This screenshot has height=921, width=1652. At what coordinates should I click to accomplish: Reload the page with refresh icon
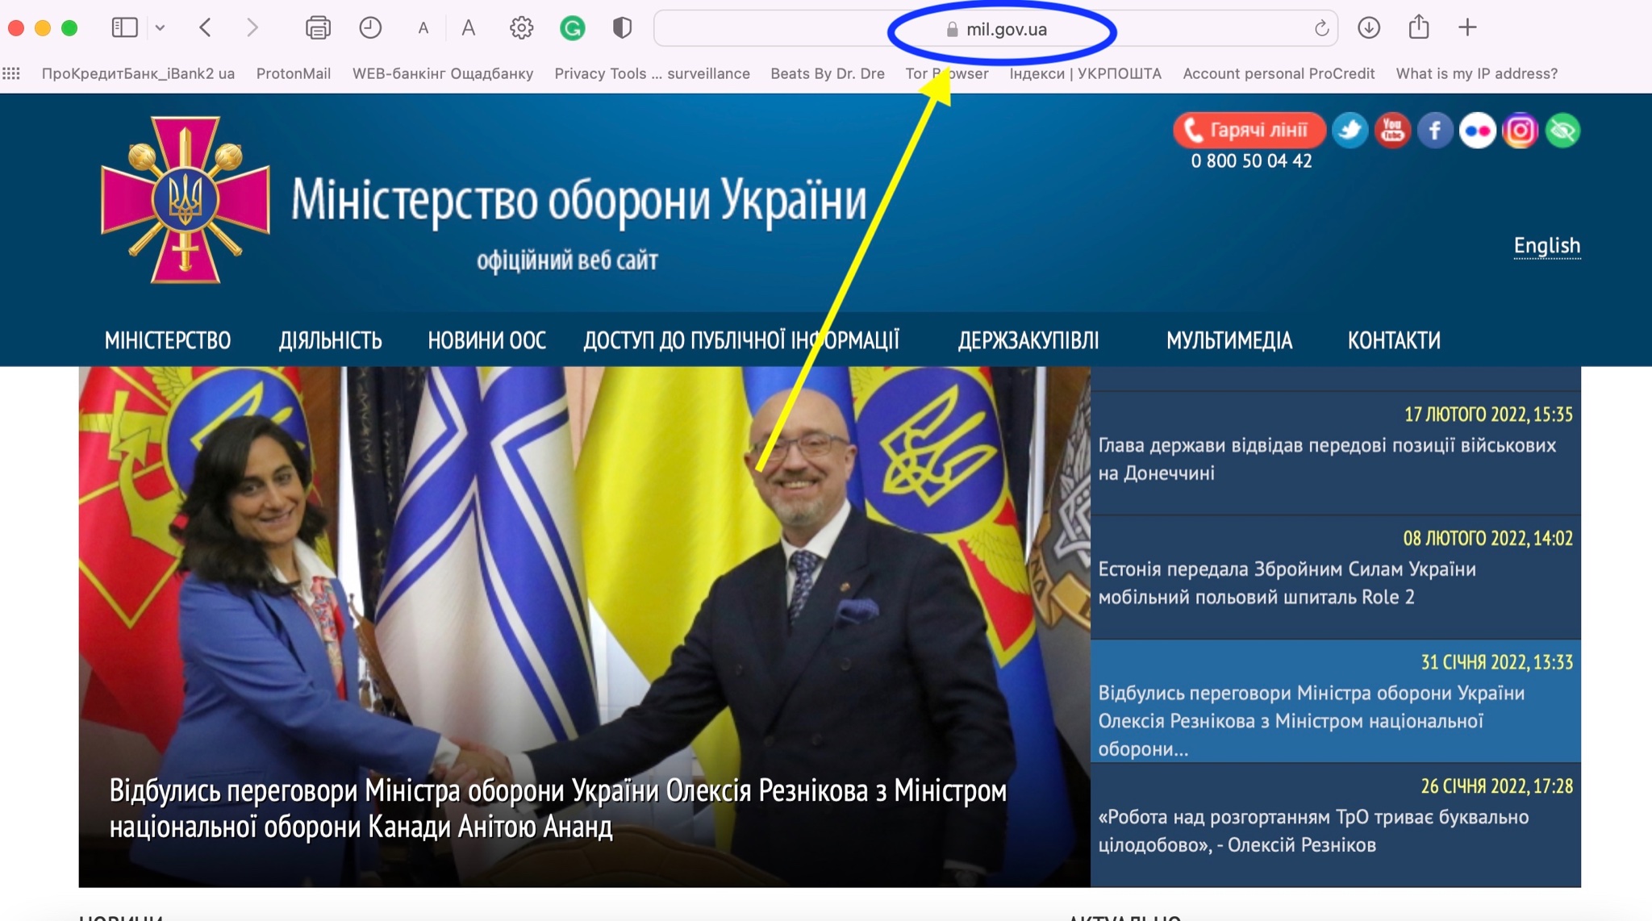point(1321,29)
